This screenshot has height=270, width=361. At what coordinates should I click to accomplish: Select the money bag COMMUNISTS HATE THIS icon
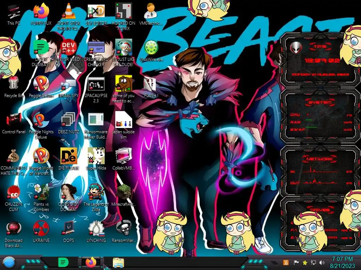click(x=14, y=156)
